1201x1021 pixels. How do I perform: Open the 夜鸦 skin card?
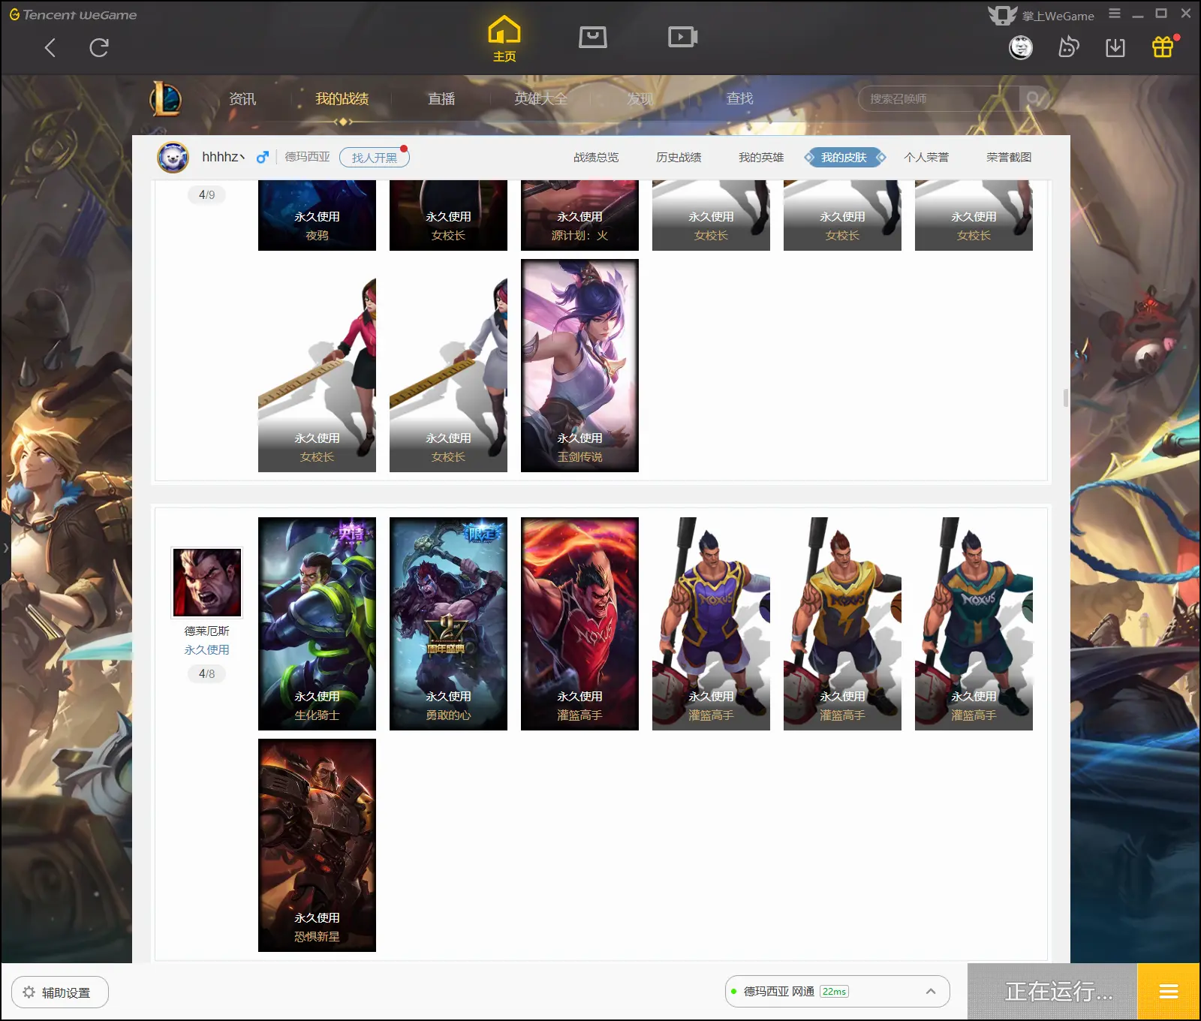click(x=317, y=215)
